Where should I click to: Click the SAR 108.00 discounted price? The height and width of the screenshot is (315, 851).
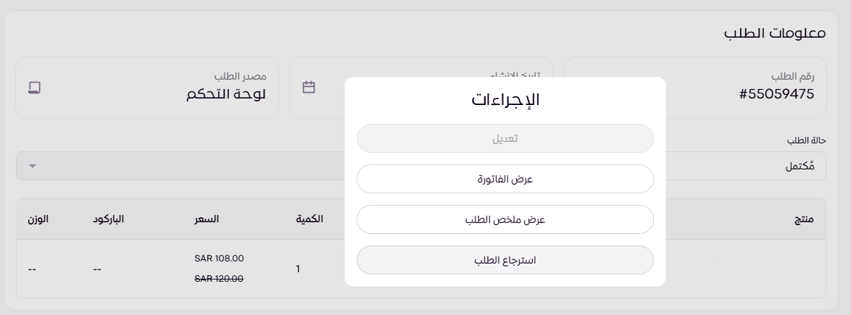pos(219,258)
